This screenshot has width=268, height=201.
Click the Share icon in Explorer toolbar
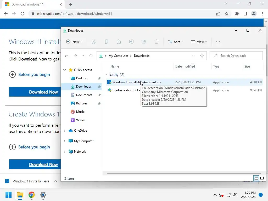point(144,42)
